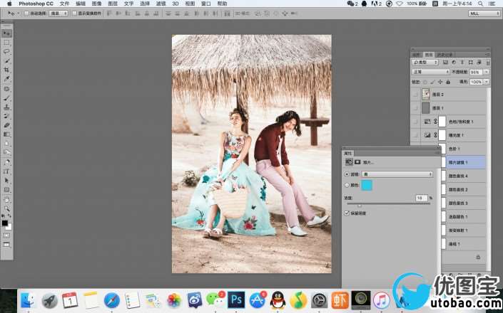Select the Hand tool
The width and height of the screenshot is (503, 313).
pyautogui.click(x=6, y=199)
